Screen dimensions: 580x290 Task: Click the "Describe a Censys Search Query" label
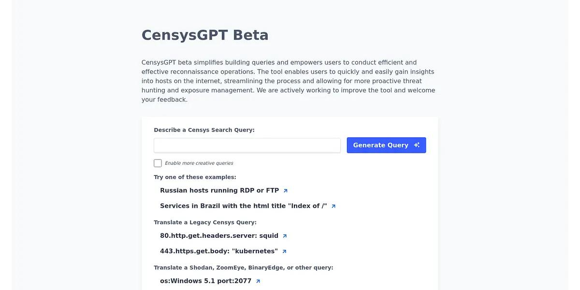click(x=204, y=130)
